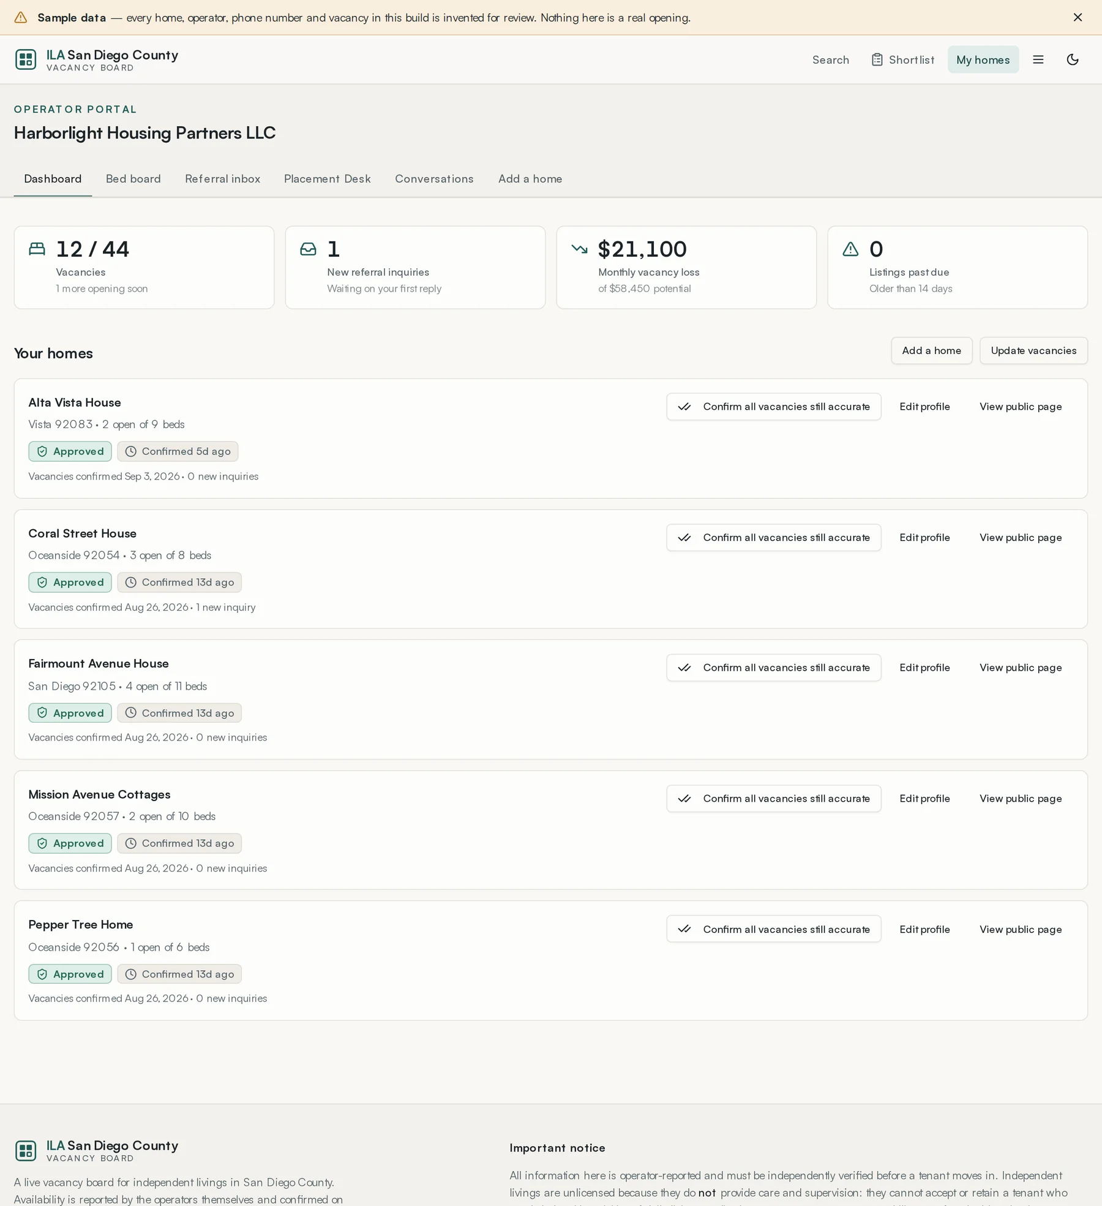
Task: Switch to the Referral inbox tab
Action: (x=223, y=179)
